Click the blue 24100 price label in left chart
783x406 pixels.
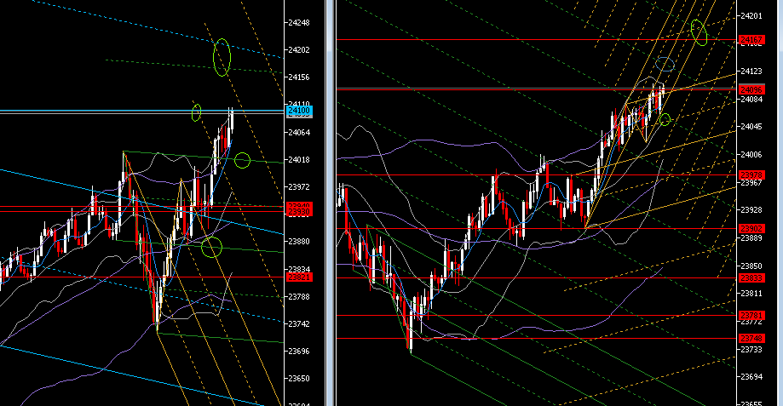299,111
